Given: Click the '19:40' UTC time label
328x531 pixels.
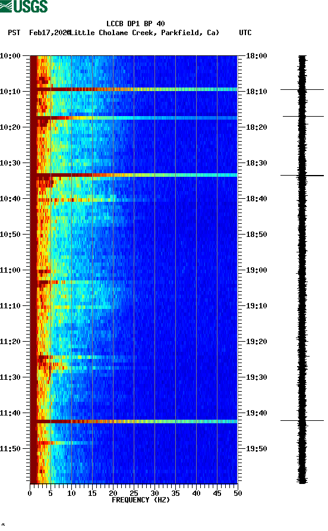Looking at the screenshot, I should (256, 413).
